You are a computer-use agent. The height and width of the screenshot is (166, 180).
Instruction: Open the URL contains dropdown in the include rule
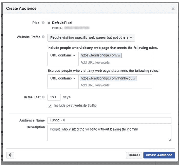click(x=63, y=55)
